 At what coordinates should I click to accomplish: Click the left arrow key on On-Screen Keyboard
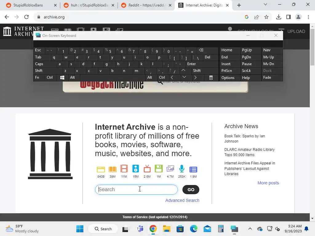click(172, 77)
